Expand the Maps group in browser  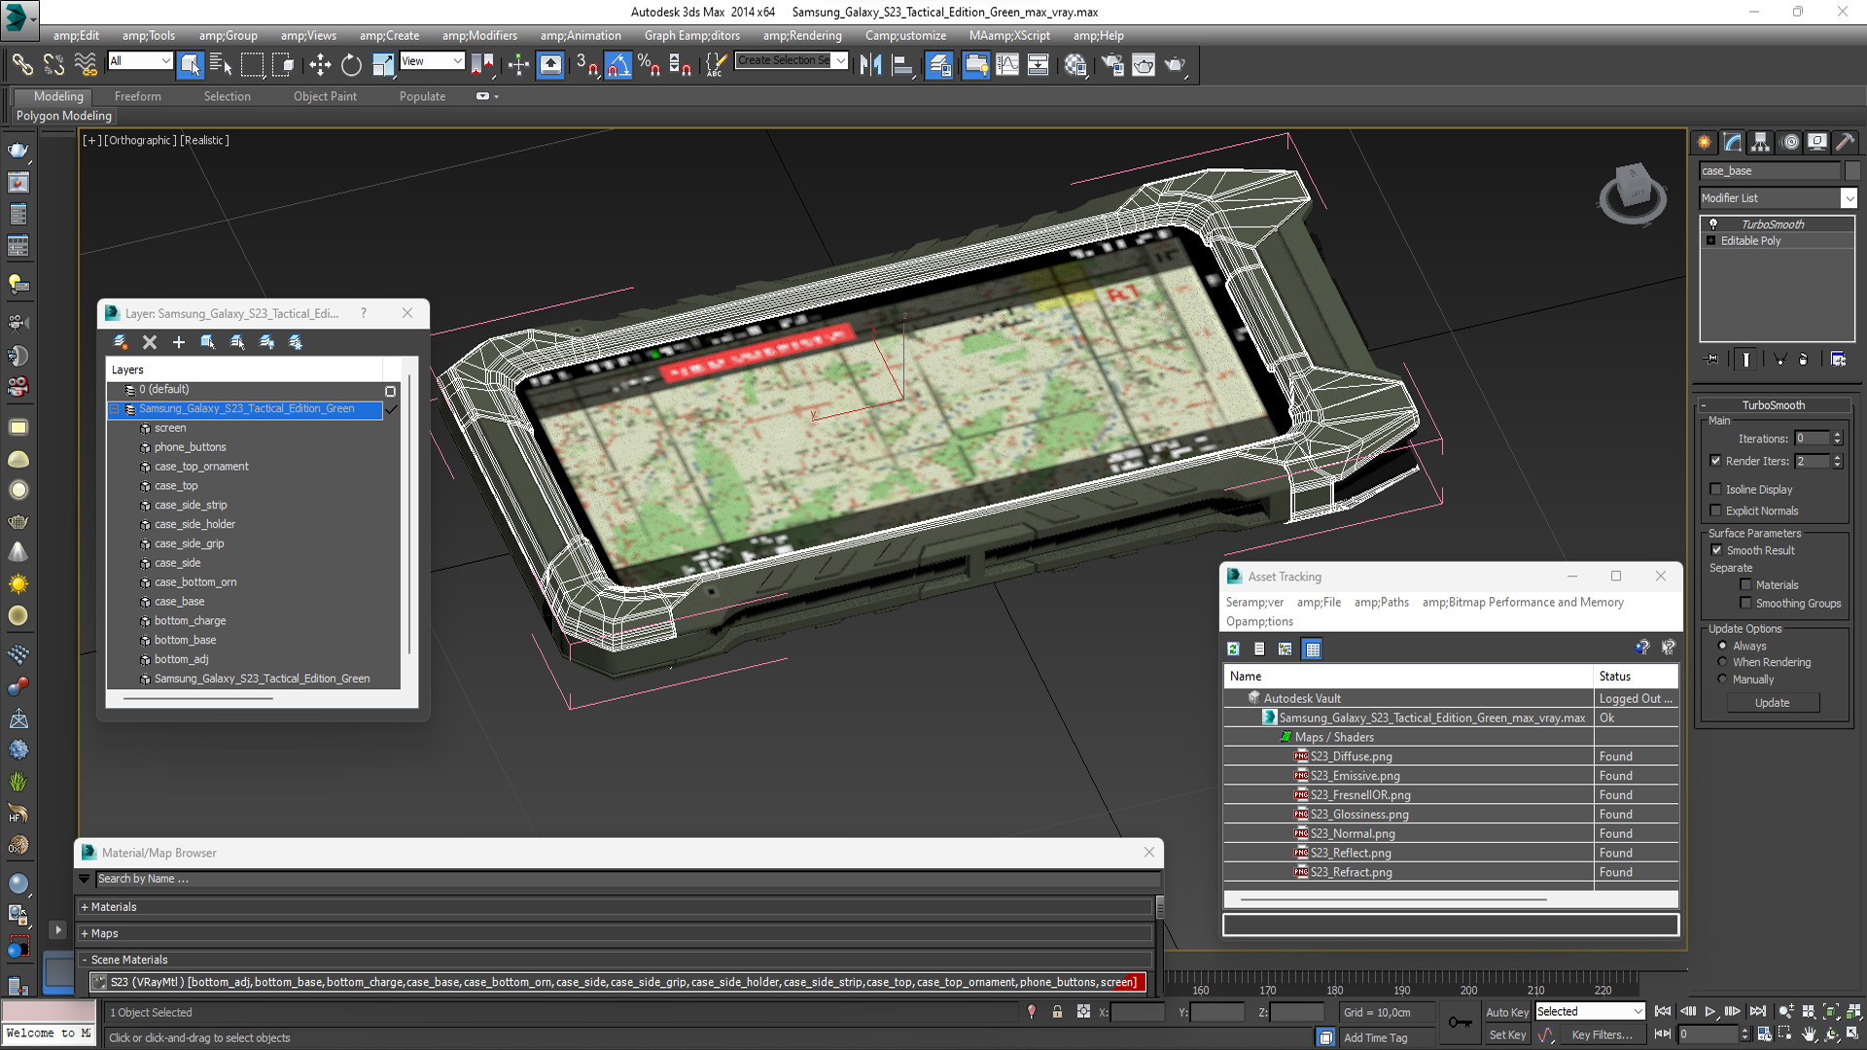pyautogui.click(x=85, y=933)
